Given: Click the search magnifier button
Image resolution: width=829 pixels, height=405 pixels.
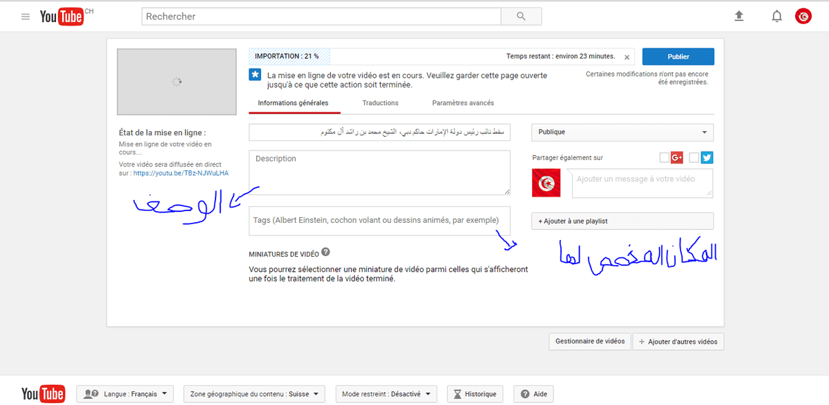Looking at the screenshot, I should click(521, 17).
